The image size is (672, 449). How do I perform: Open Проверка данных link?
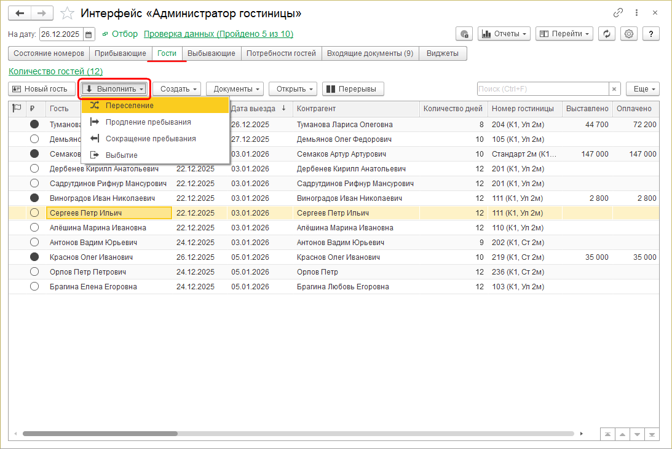click(218, 34)
